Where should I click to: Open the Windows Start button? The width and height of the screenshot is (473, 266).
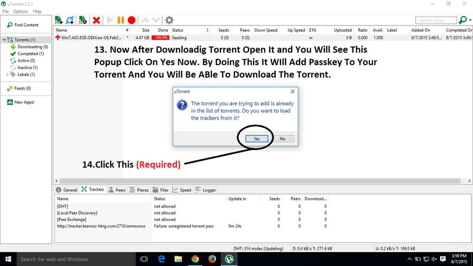[x=8, y=259]
